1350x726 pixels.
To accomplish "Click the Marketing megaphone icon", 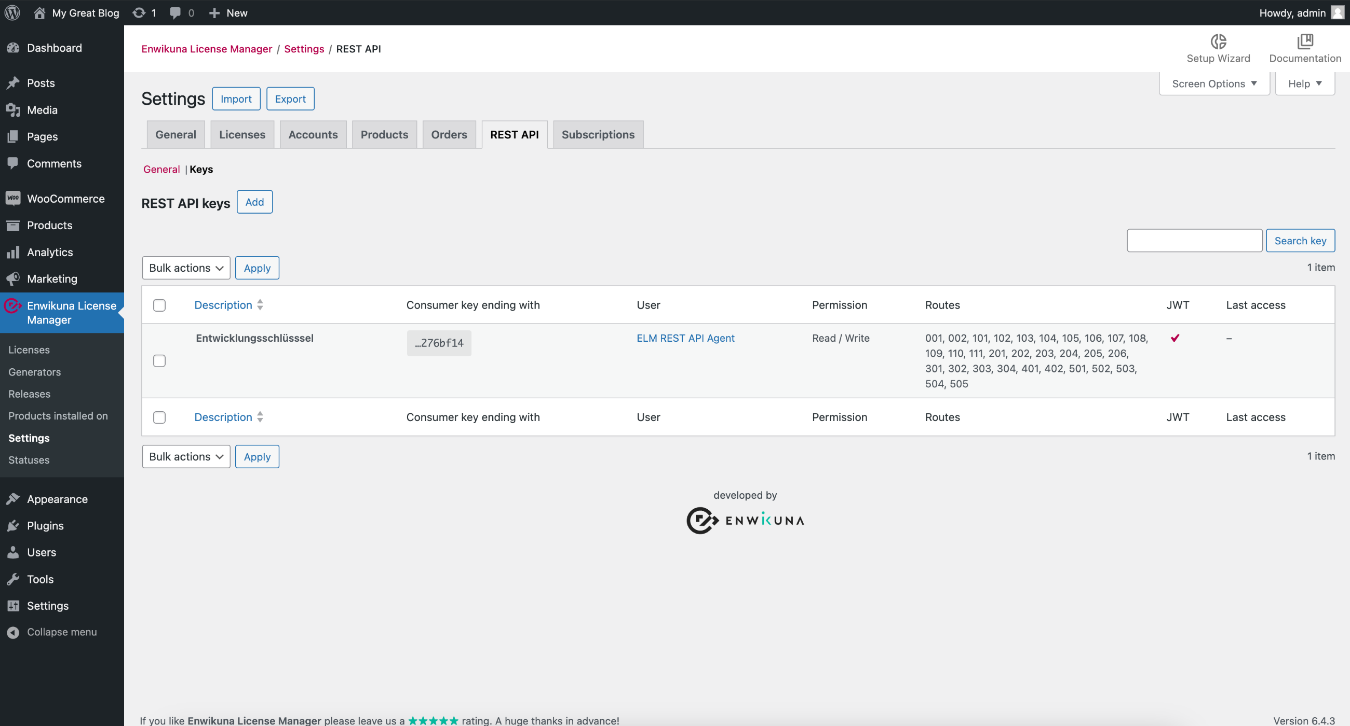I will point(13,278).
